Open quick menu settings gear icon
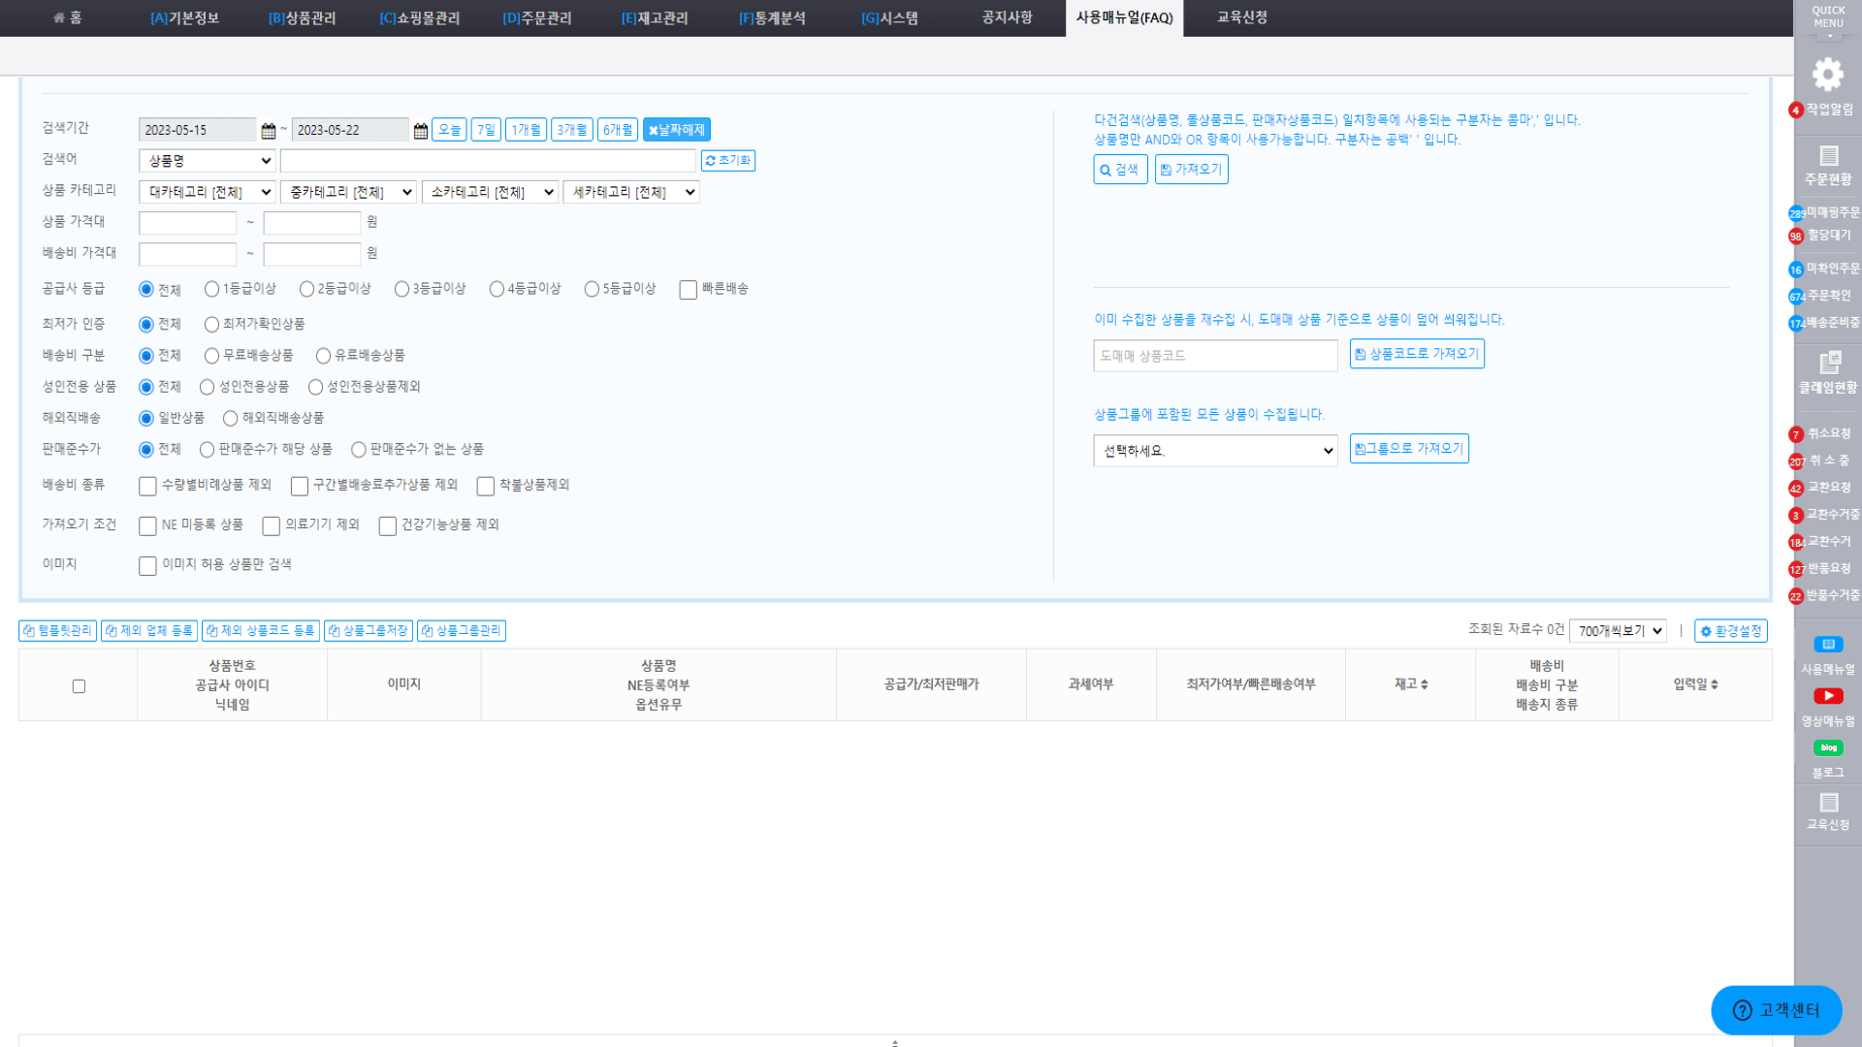 point(1828,74)
